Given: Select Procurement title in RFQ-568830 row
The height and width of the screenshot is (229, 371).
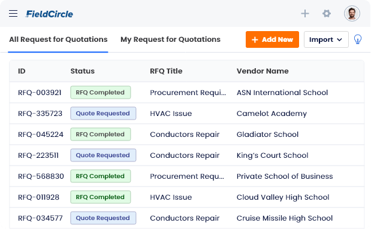Looking at the screenshot, I should pyautogui.click(x=187, y=176).
